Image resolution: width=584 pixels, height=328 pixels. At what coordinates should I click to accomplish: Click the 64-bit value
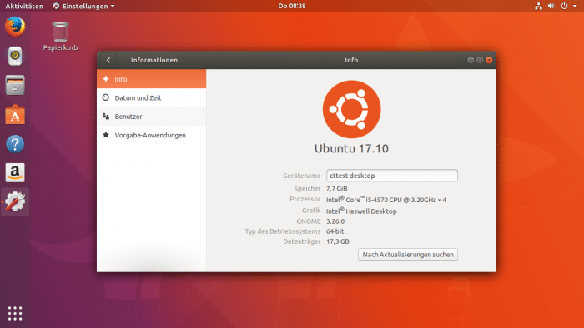335,231
